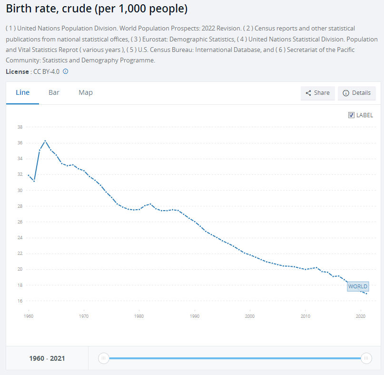Click the 1961 dip data point on the line
This screenshot has width=384, height=375.
tap(34, 181)
